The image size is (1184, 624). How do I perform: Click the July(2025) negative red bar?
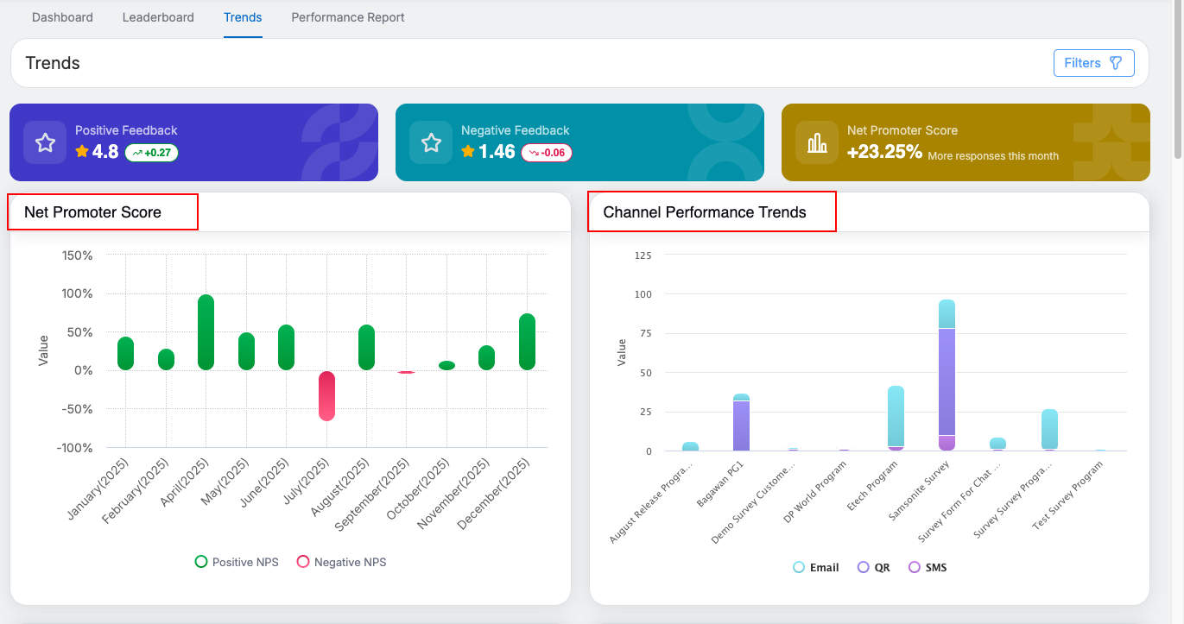[x=326, y=395]
